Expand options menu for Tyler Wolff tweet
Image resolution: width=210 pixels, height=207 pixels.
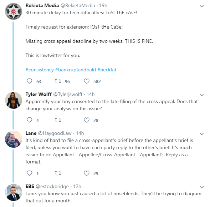tap(201, 95)
